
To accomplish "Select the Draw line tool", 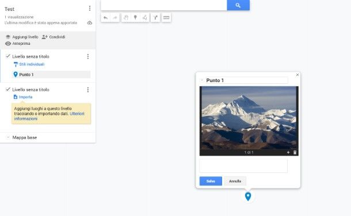I will point(145,18).
